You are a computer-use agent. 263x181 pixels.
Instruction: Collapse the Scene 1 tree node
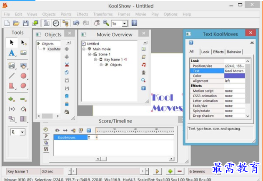click(90, 54)
